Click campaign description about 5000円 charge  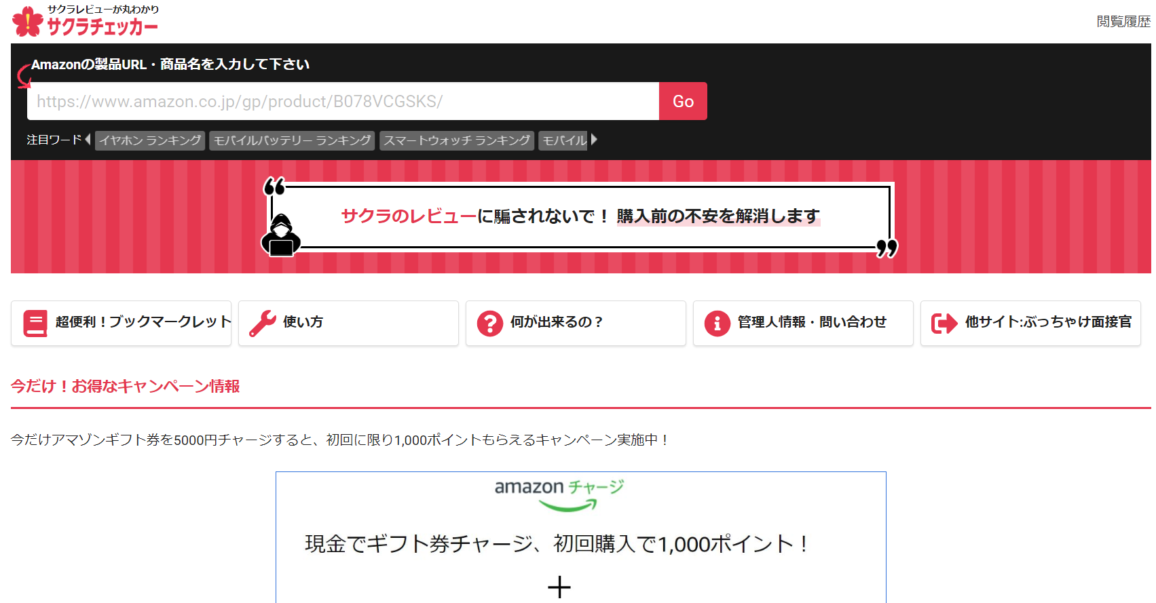[x=340, y=440]
